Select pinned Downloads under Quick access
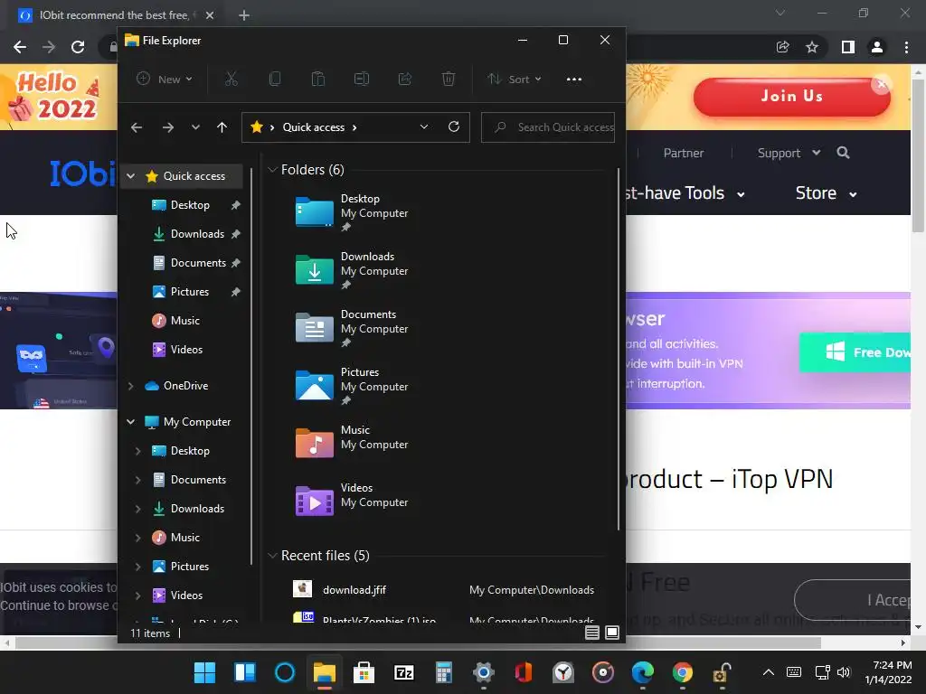This screenshot has width=926, height=694. pyautogui.click(x=197, y=234)
